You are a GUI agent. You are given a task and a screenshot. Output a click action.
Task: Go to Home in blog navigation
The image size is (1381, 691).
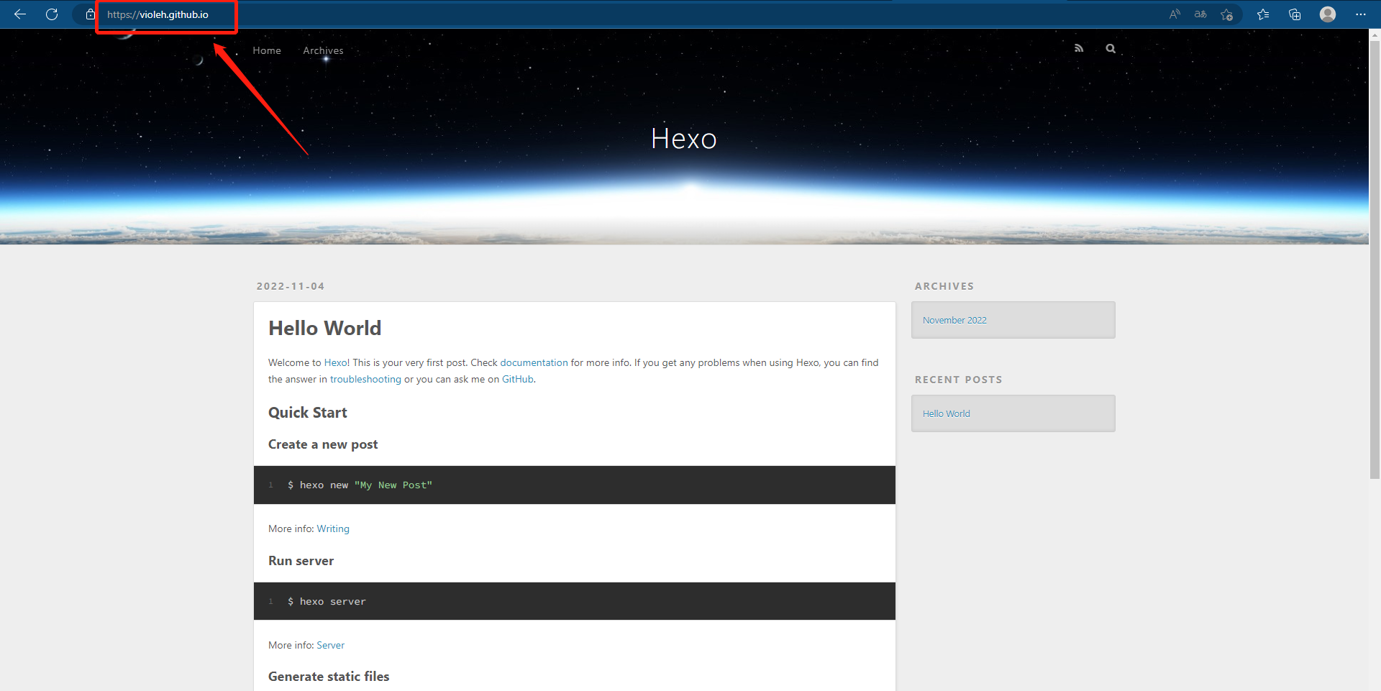[267, 50]
